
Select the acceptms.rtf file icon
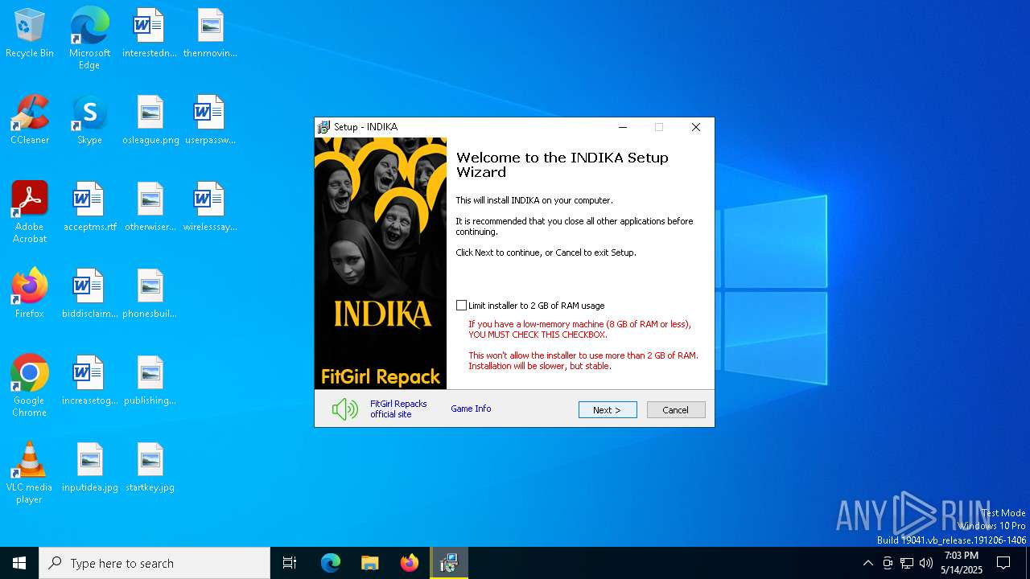pyautogui.click(x=89, y=207)
